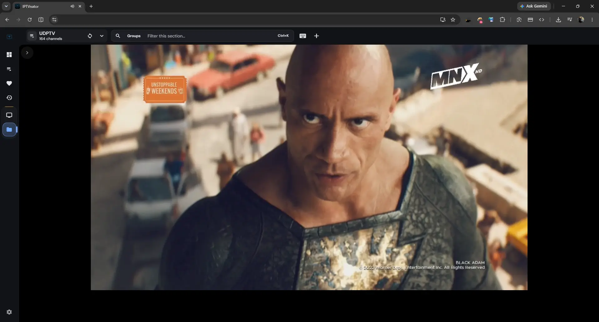Open keyboard shortcuts icon
This screenshot has width=599, height=322.
point(303,36)
